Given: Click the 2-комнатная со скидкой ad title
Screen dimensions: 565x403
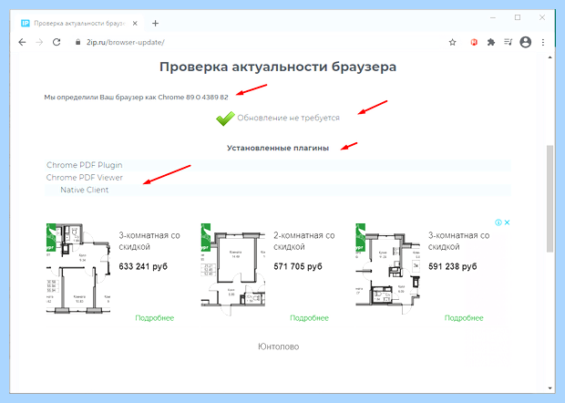Looking at the screenshot, I should tap(304, 241).
